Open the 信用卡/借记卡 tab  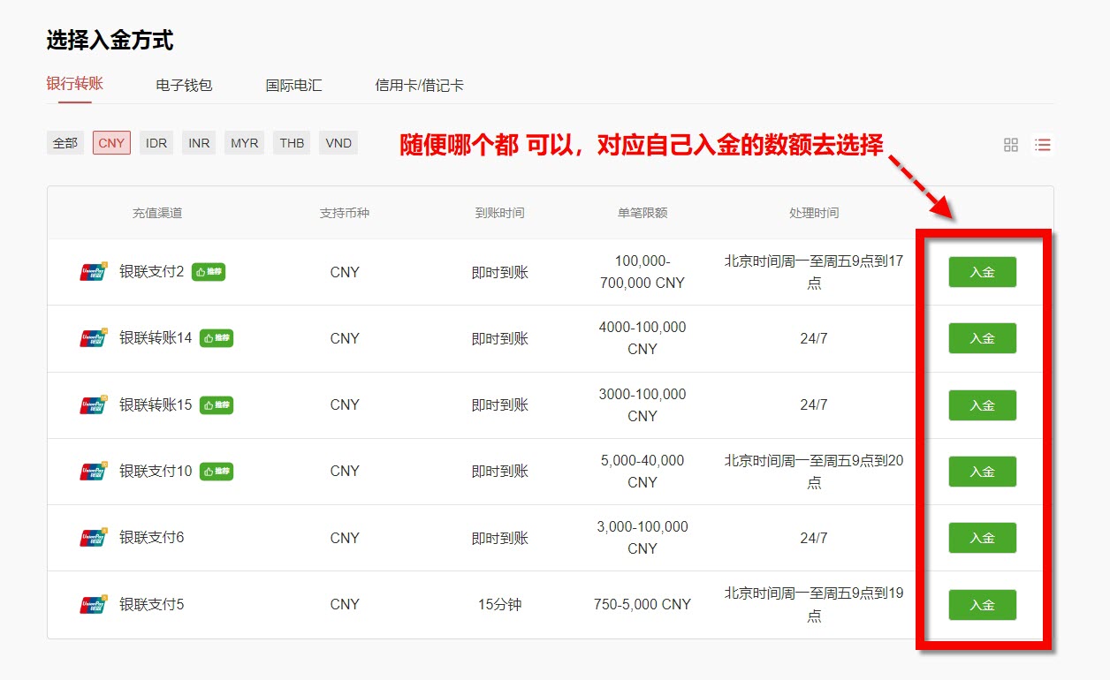(420, 85)
